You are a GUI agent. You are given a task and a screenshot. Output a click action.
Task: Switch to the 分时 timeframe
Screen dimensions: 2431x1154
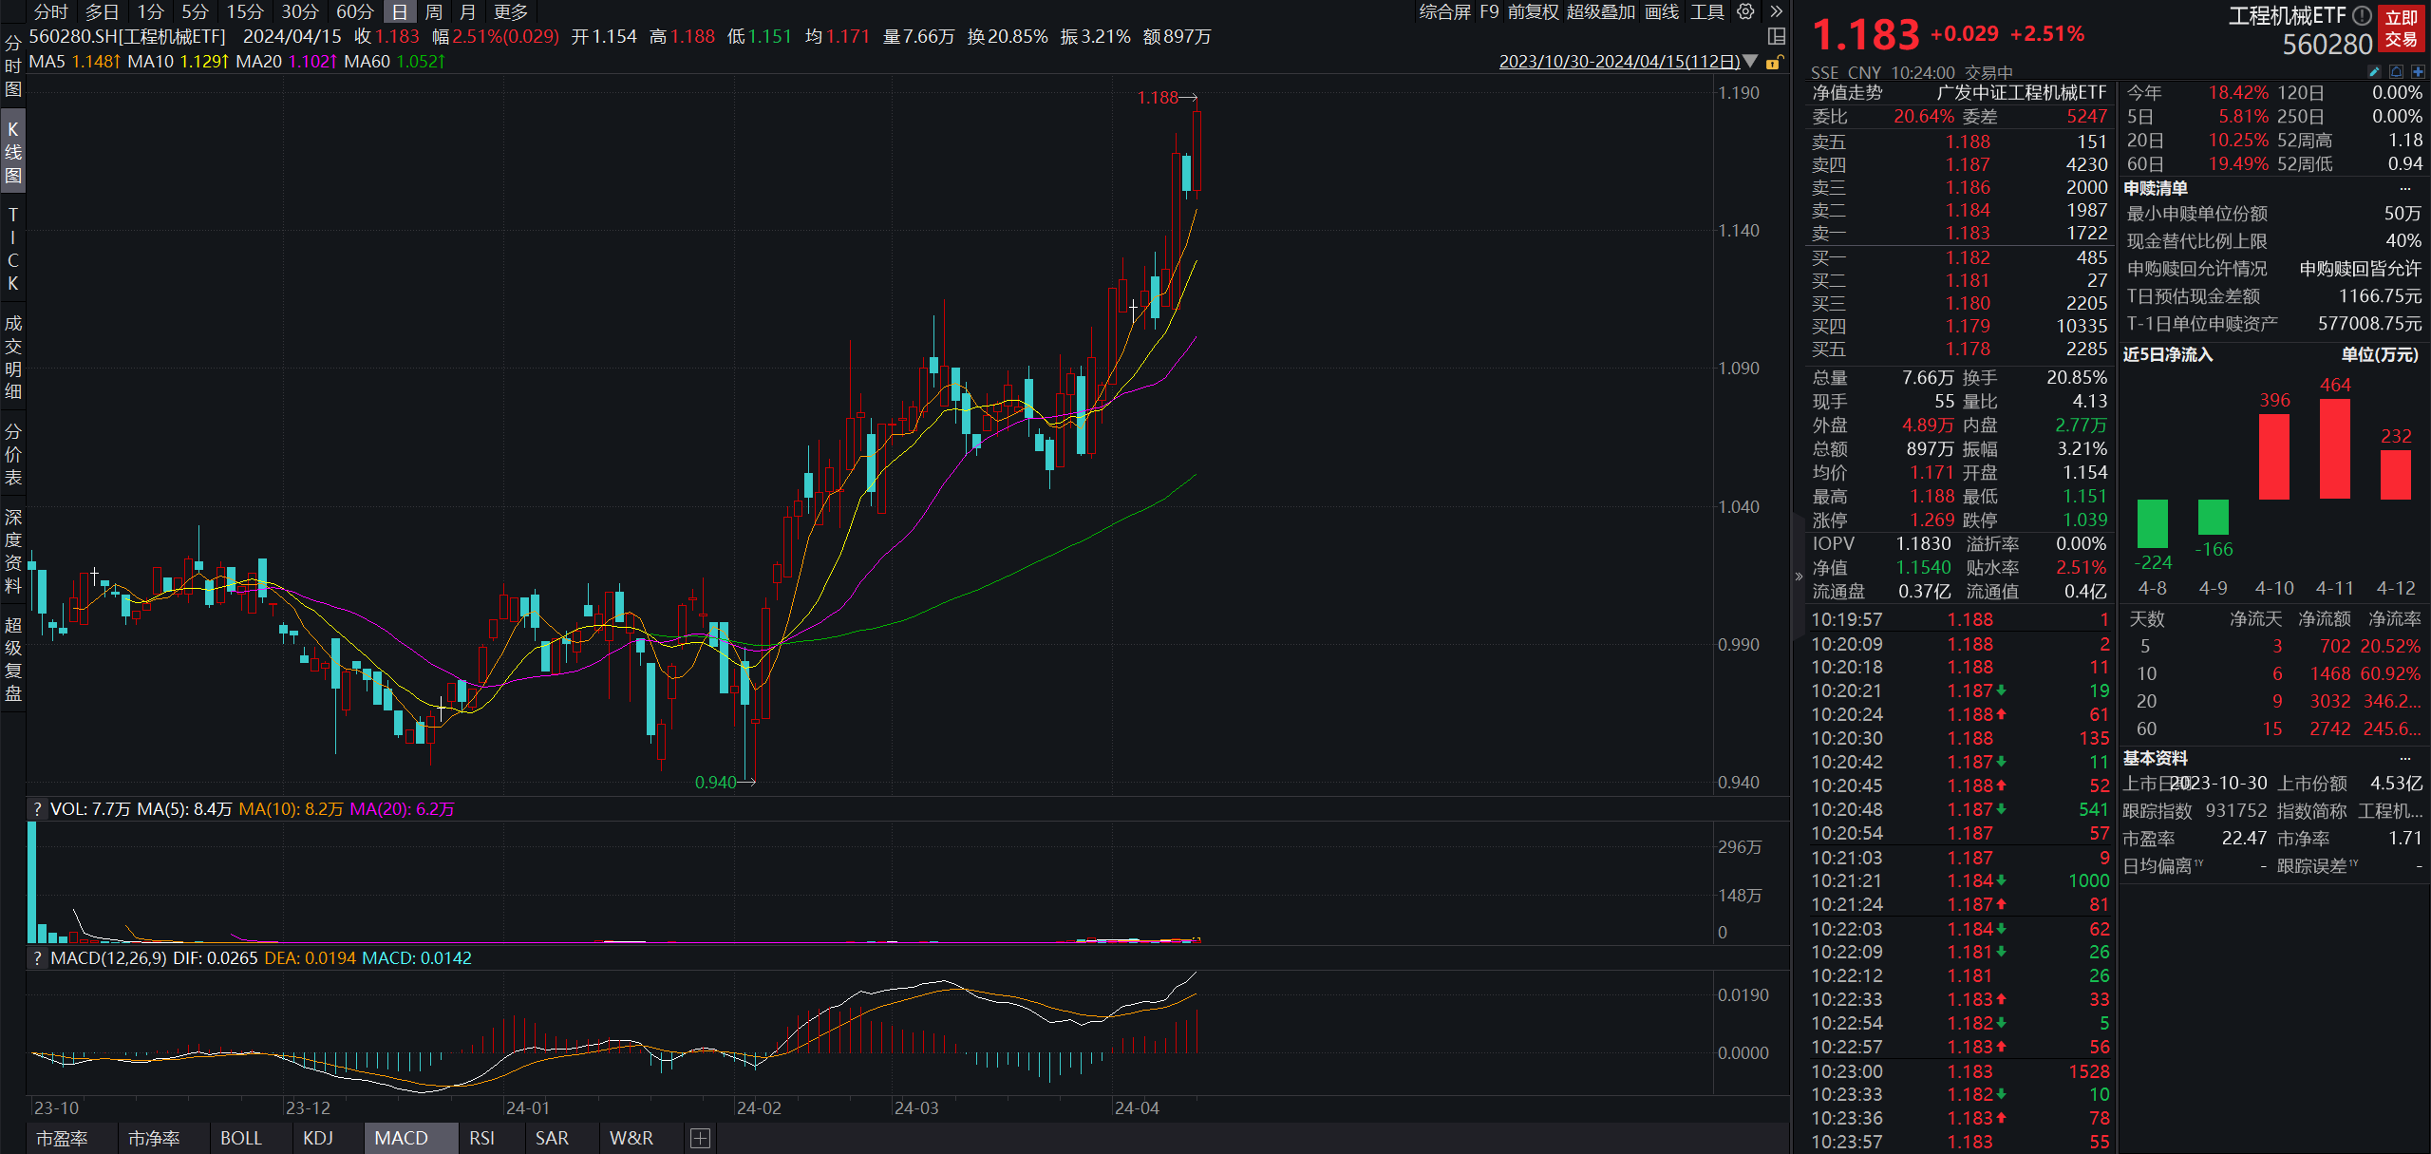tap(51, 11)
